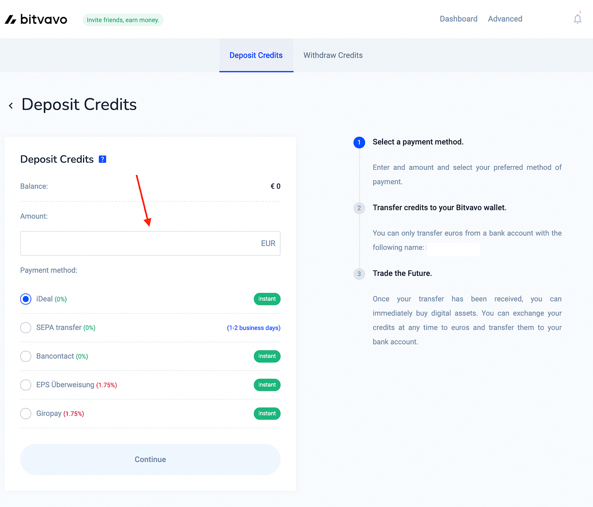This screenshot has width=593, height=507.
Task: Click the step 1 circle in the guide
Action: [359, 142]
